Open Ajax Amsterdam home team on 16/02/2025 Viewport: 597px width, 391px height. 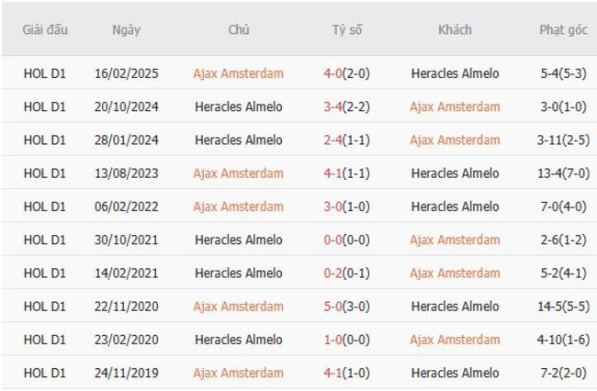pyautogui.click(x=238, y=73)
